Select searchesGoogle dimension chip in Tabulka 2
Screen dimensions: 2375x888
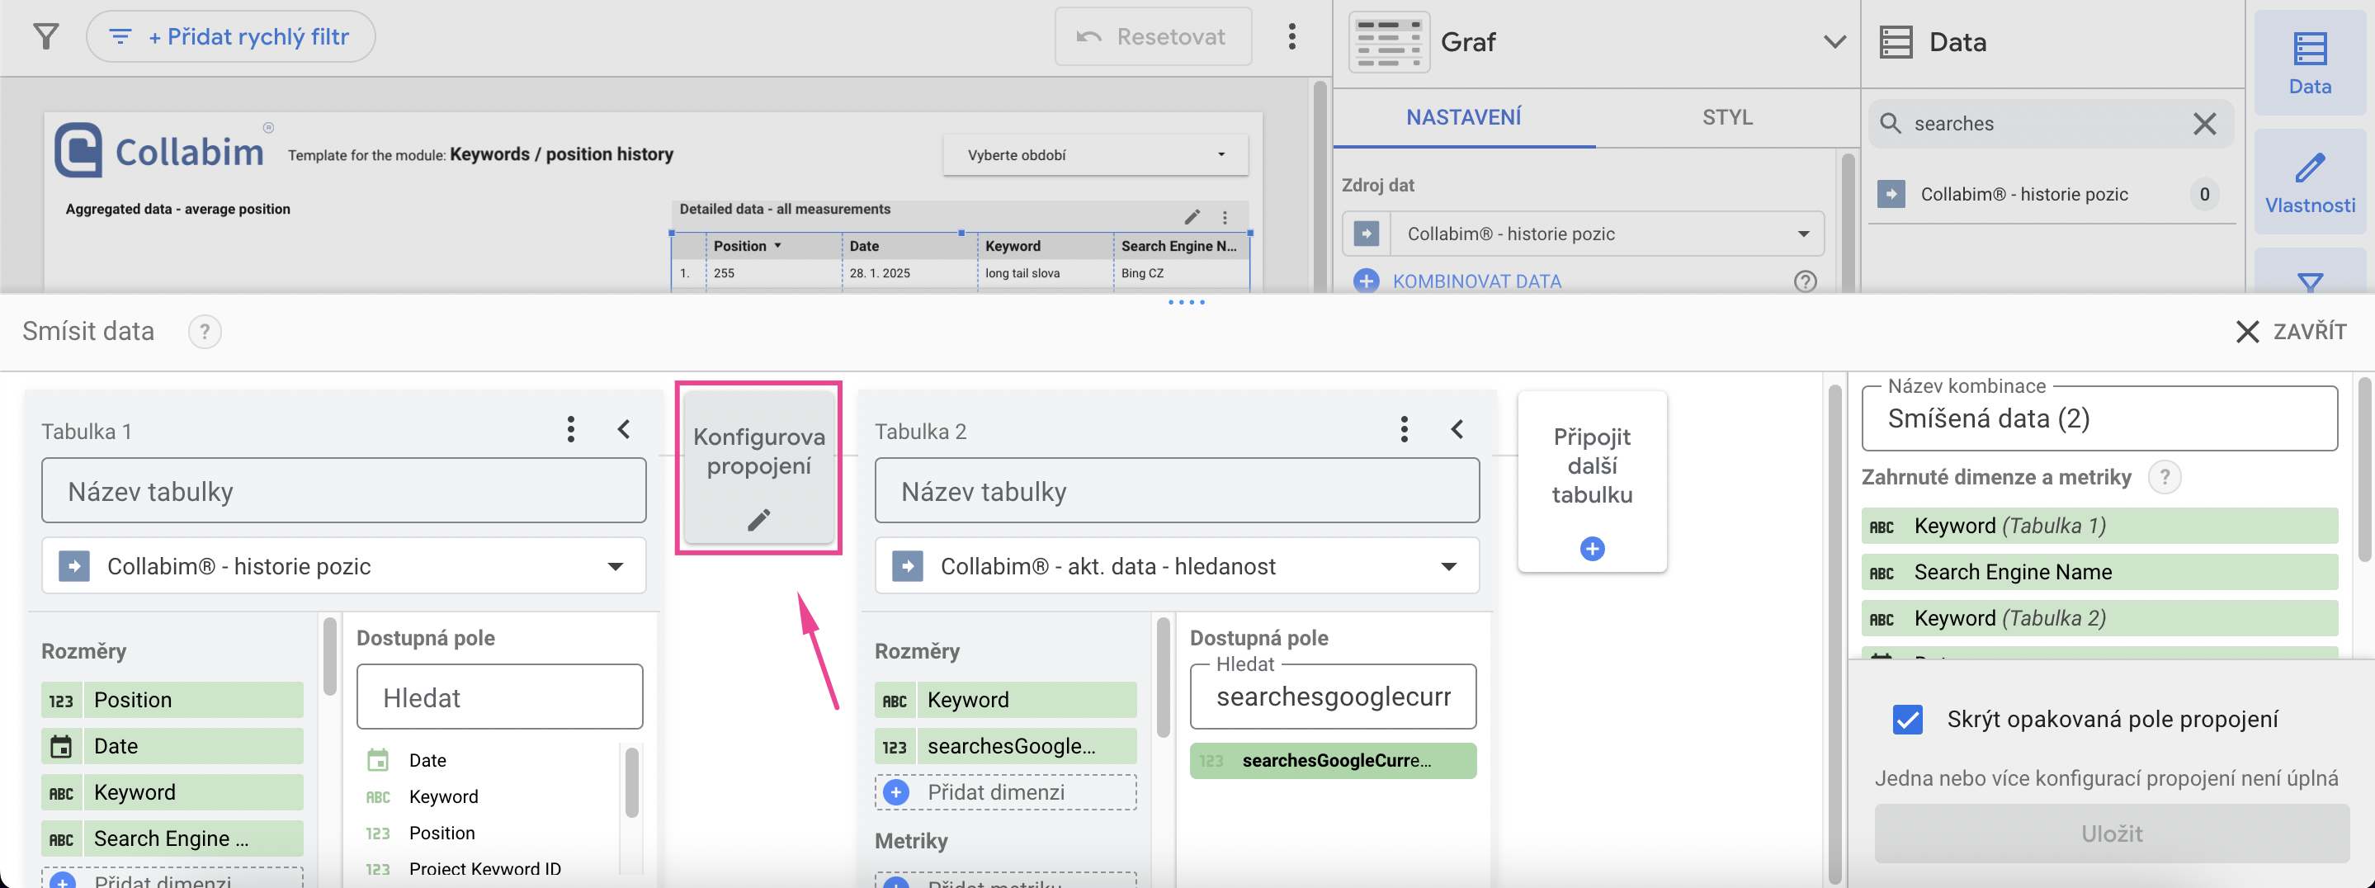pyautogui.click(x=1005, y=746)
